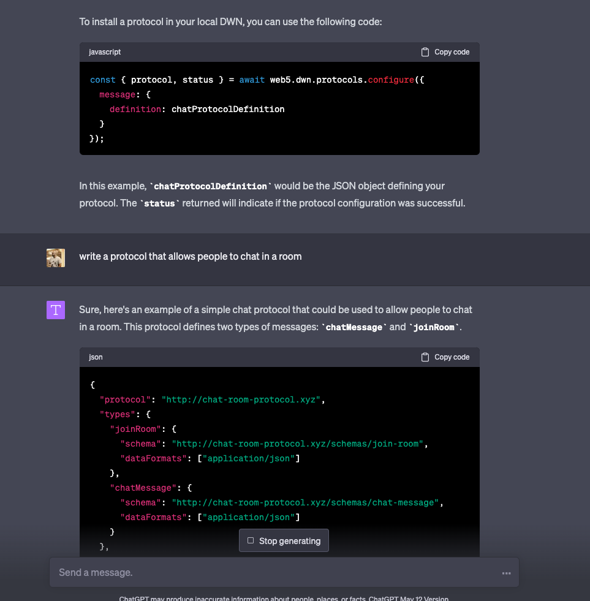The width and height of the screenshot is (590, 601).
Task: Select the javascript language label on the code block
Action: (105, 52)
